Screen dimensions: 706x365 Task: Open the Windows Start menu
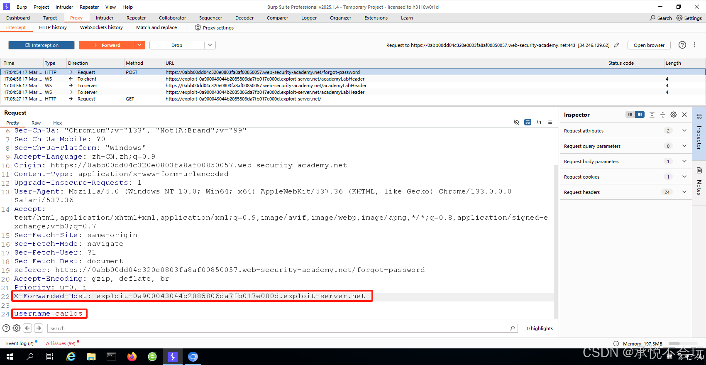coord(10,357)
